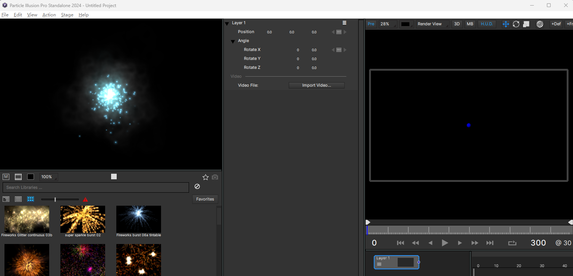Click the circular rotate tool icon
The height and width of the screenshot is (276, 573).
(516, 24)
